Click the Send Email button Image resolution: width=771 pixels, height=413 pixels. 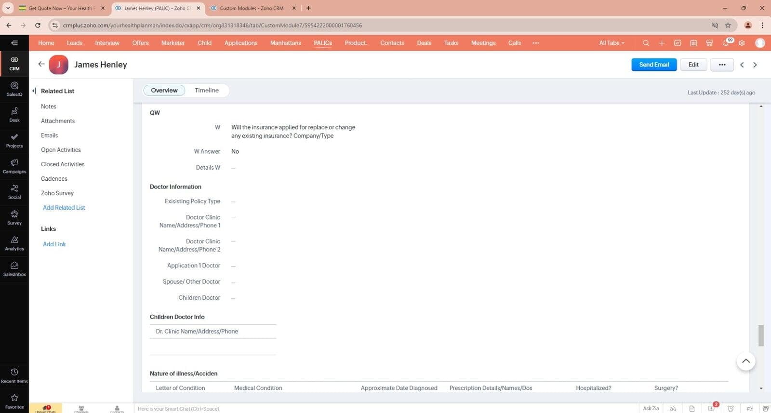[x=653, y=65]
